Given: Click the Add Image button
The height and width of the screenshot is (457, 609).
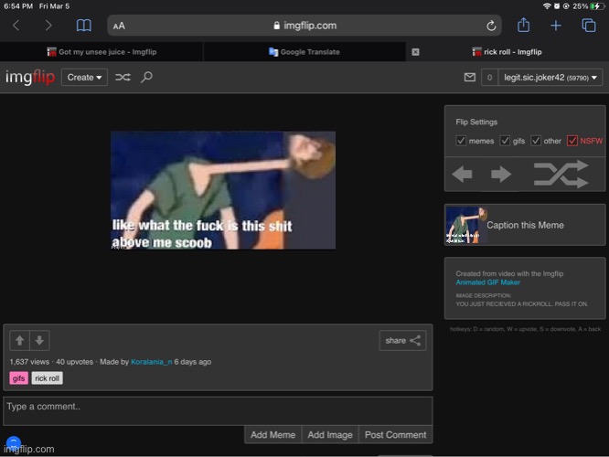Looking at the screenshot, I should click(x=330, y=435).
